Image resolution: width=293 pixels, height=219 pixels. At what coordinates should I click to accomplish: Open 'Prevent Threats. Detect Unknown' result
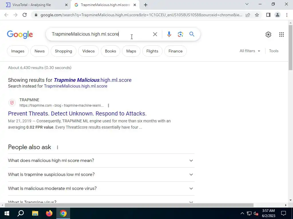point(77,113)
